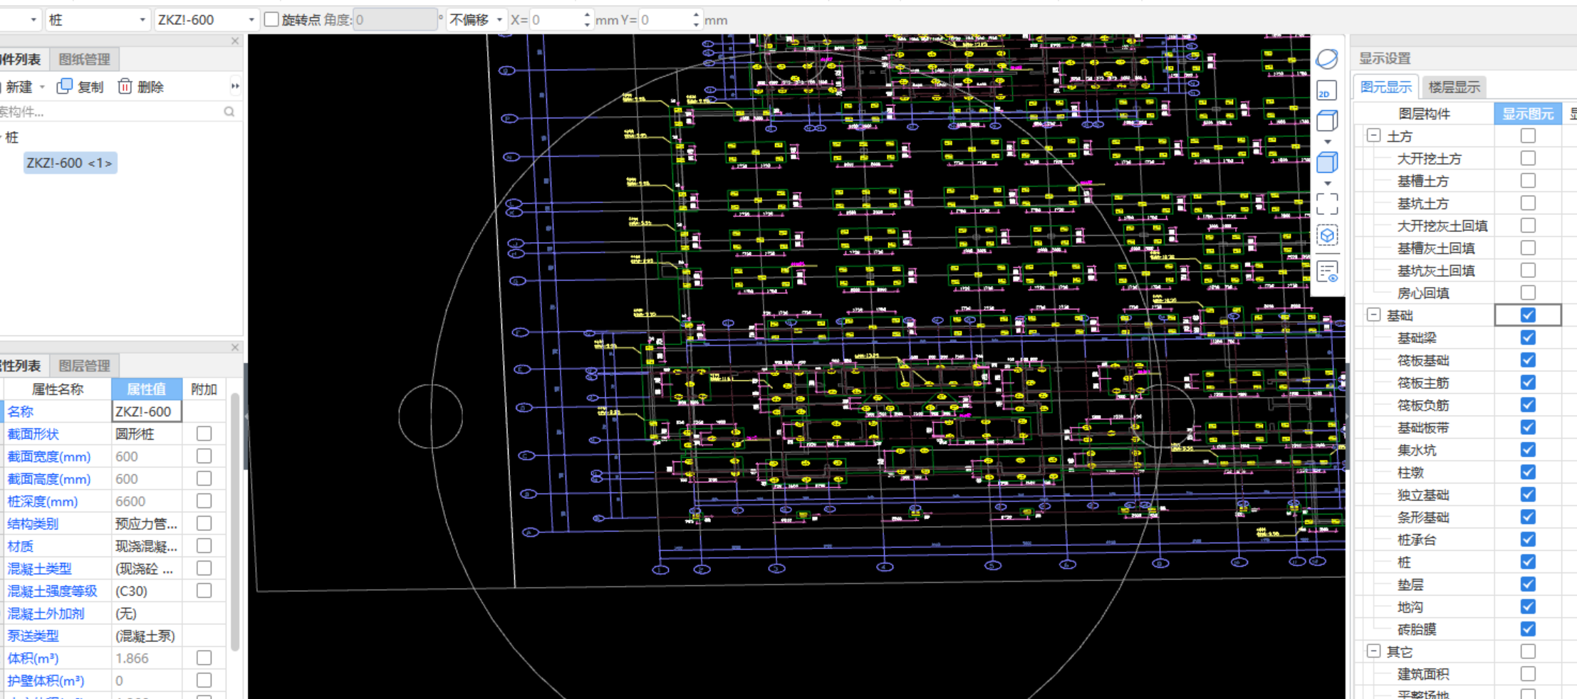
Task: Collapse the 基础 tree group
Action: pos(1374,315)
